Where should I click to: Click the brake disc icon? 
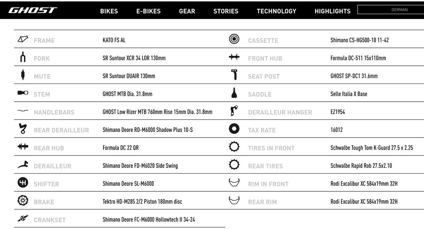click(23, 201)
